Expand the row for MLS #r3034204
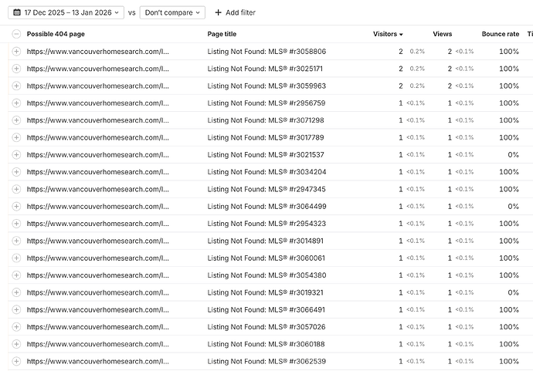The width and height of the screenshot is (533, 371). (16, 172)
